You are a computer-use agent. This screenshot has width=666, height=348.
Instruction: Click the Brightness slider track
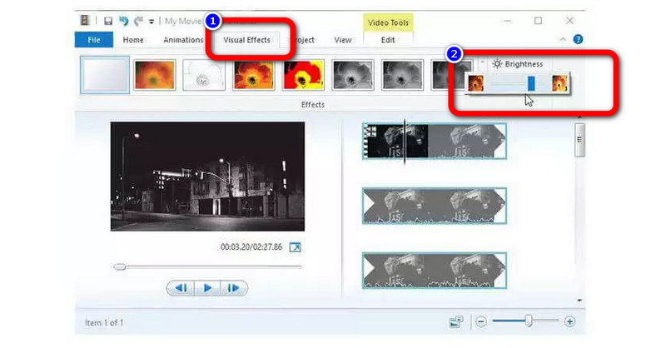click(x=508, y=82)
